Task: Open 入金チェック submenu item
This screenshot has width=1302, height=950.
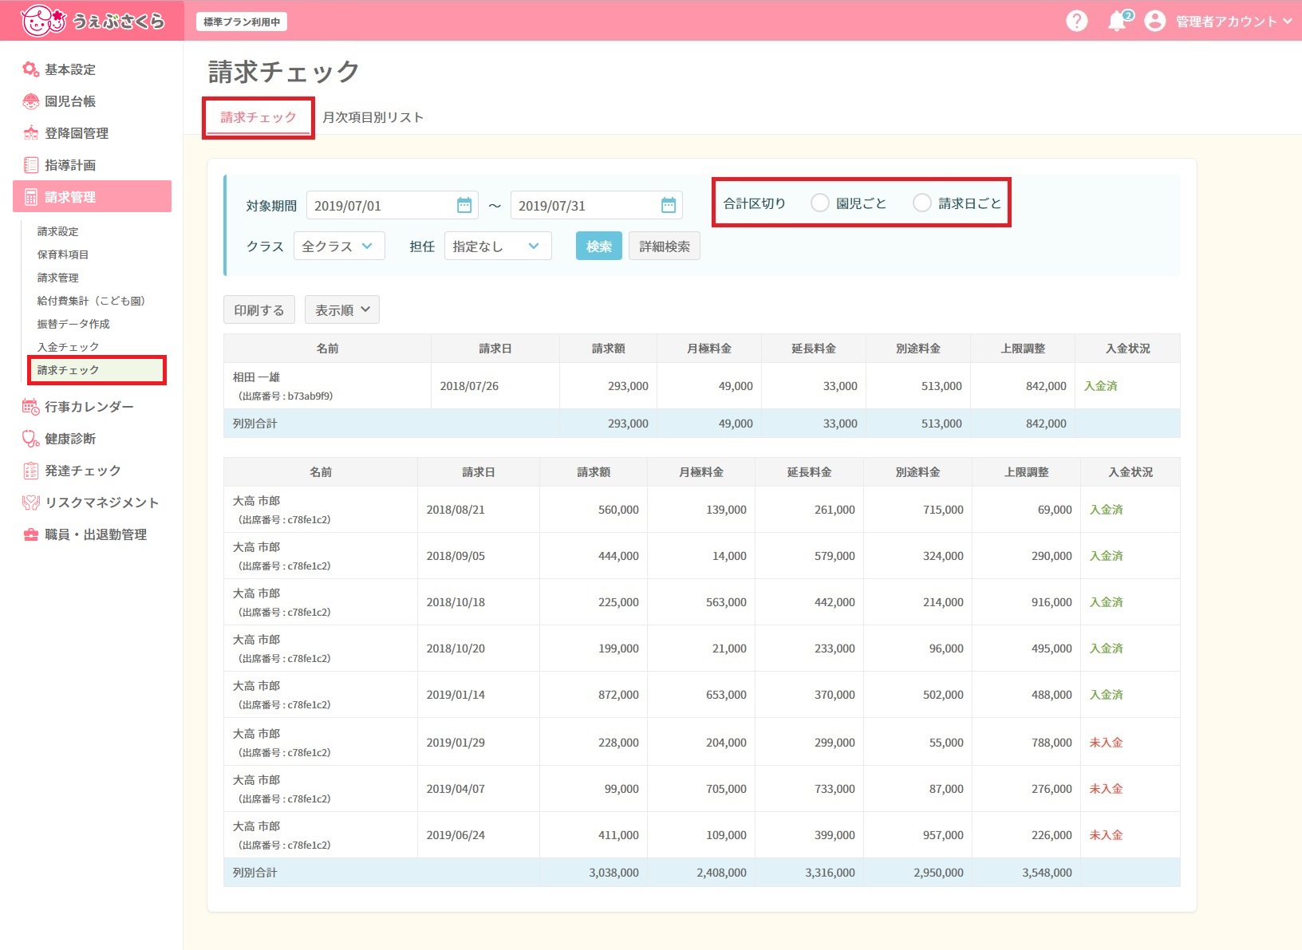Action: tap(69, 347)
